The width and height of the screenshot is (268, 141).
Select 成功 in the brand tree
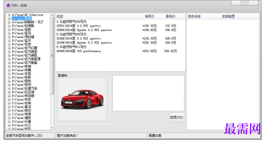(22, 111)
